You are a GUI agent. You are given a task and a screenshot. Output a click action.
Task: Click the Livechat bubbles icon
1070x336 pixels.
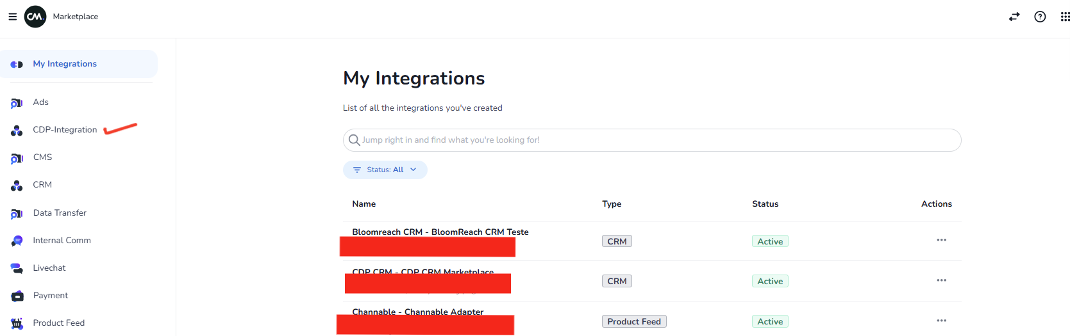coord(17,268)
